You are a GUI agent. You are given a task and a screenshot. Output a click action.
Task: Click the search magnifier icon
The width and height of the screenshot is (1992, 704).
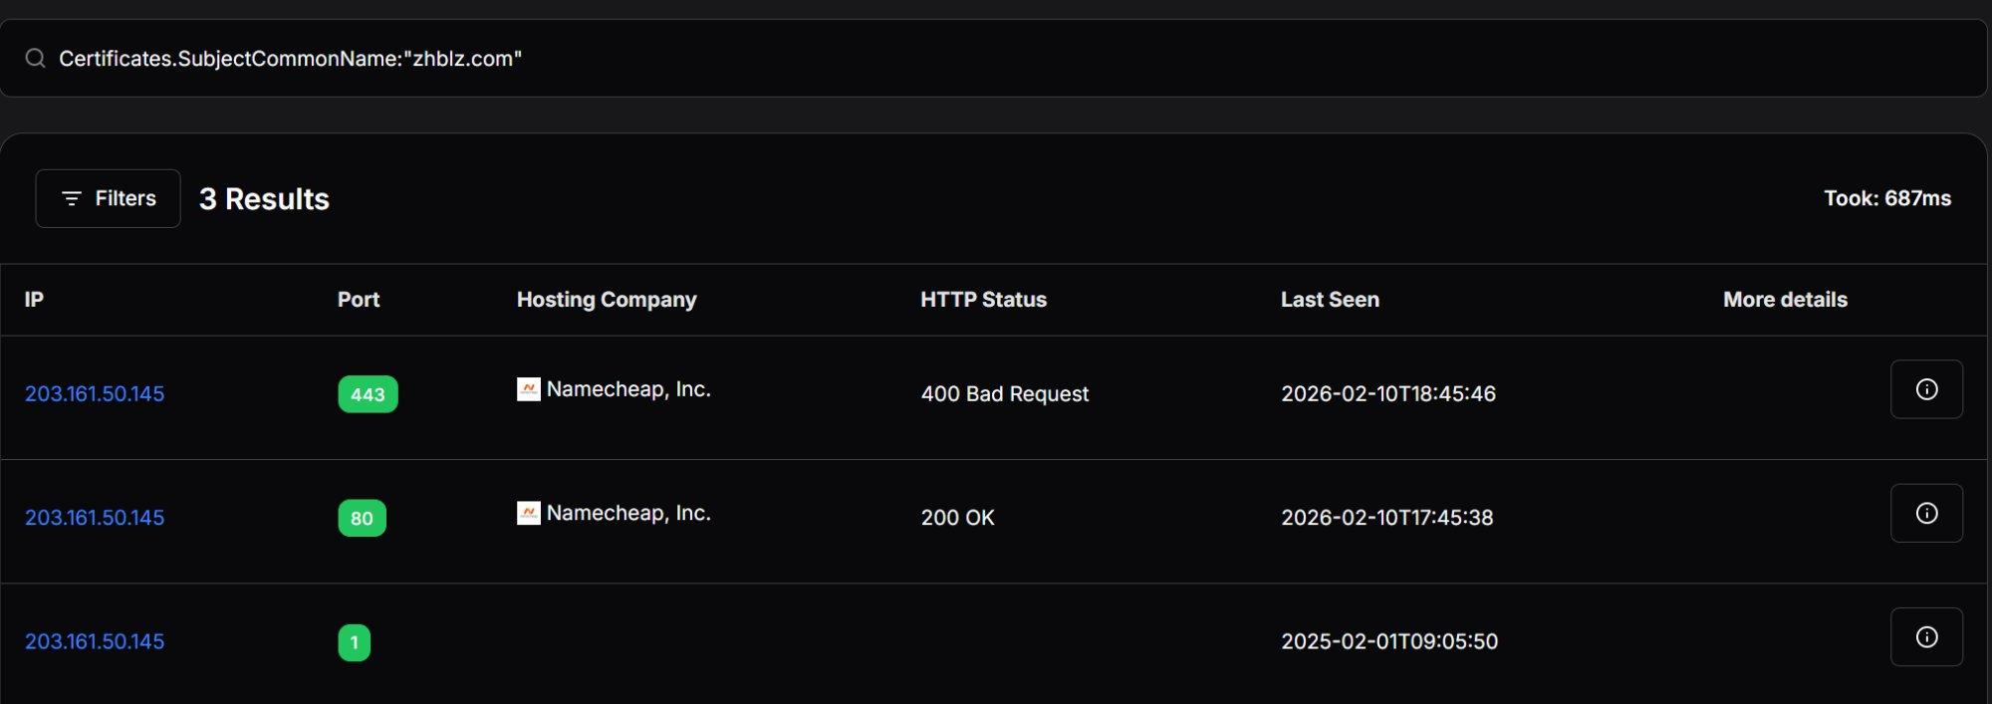point(36,59)
